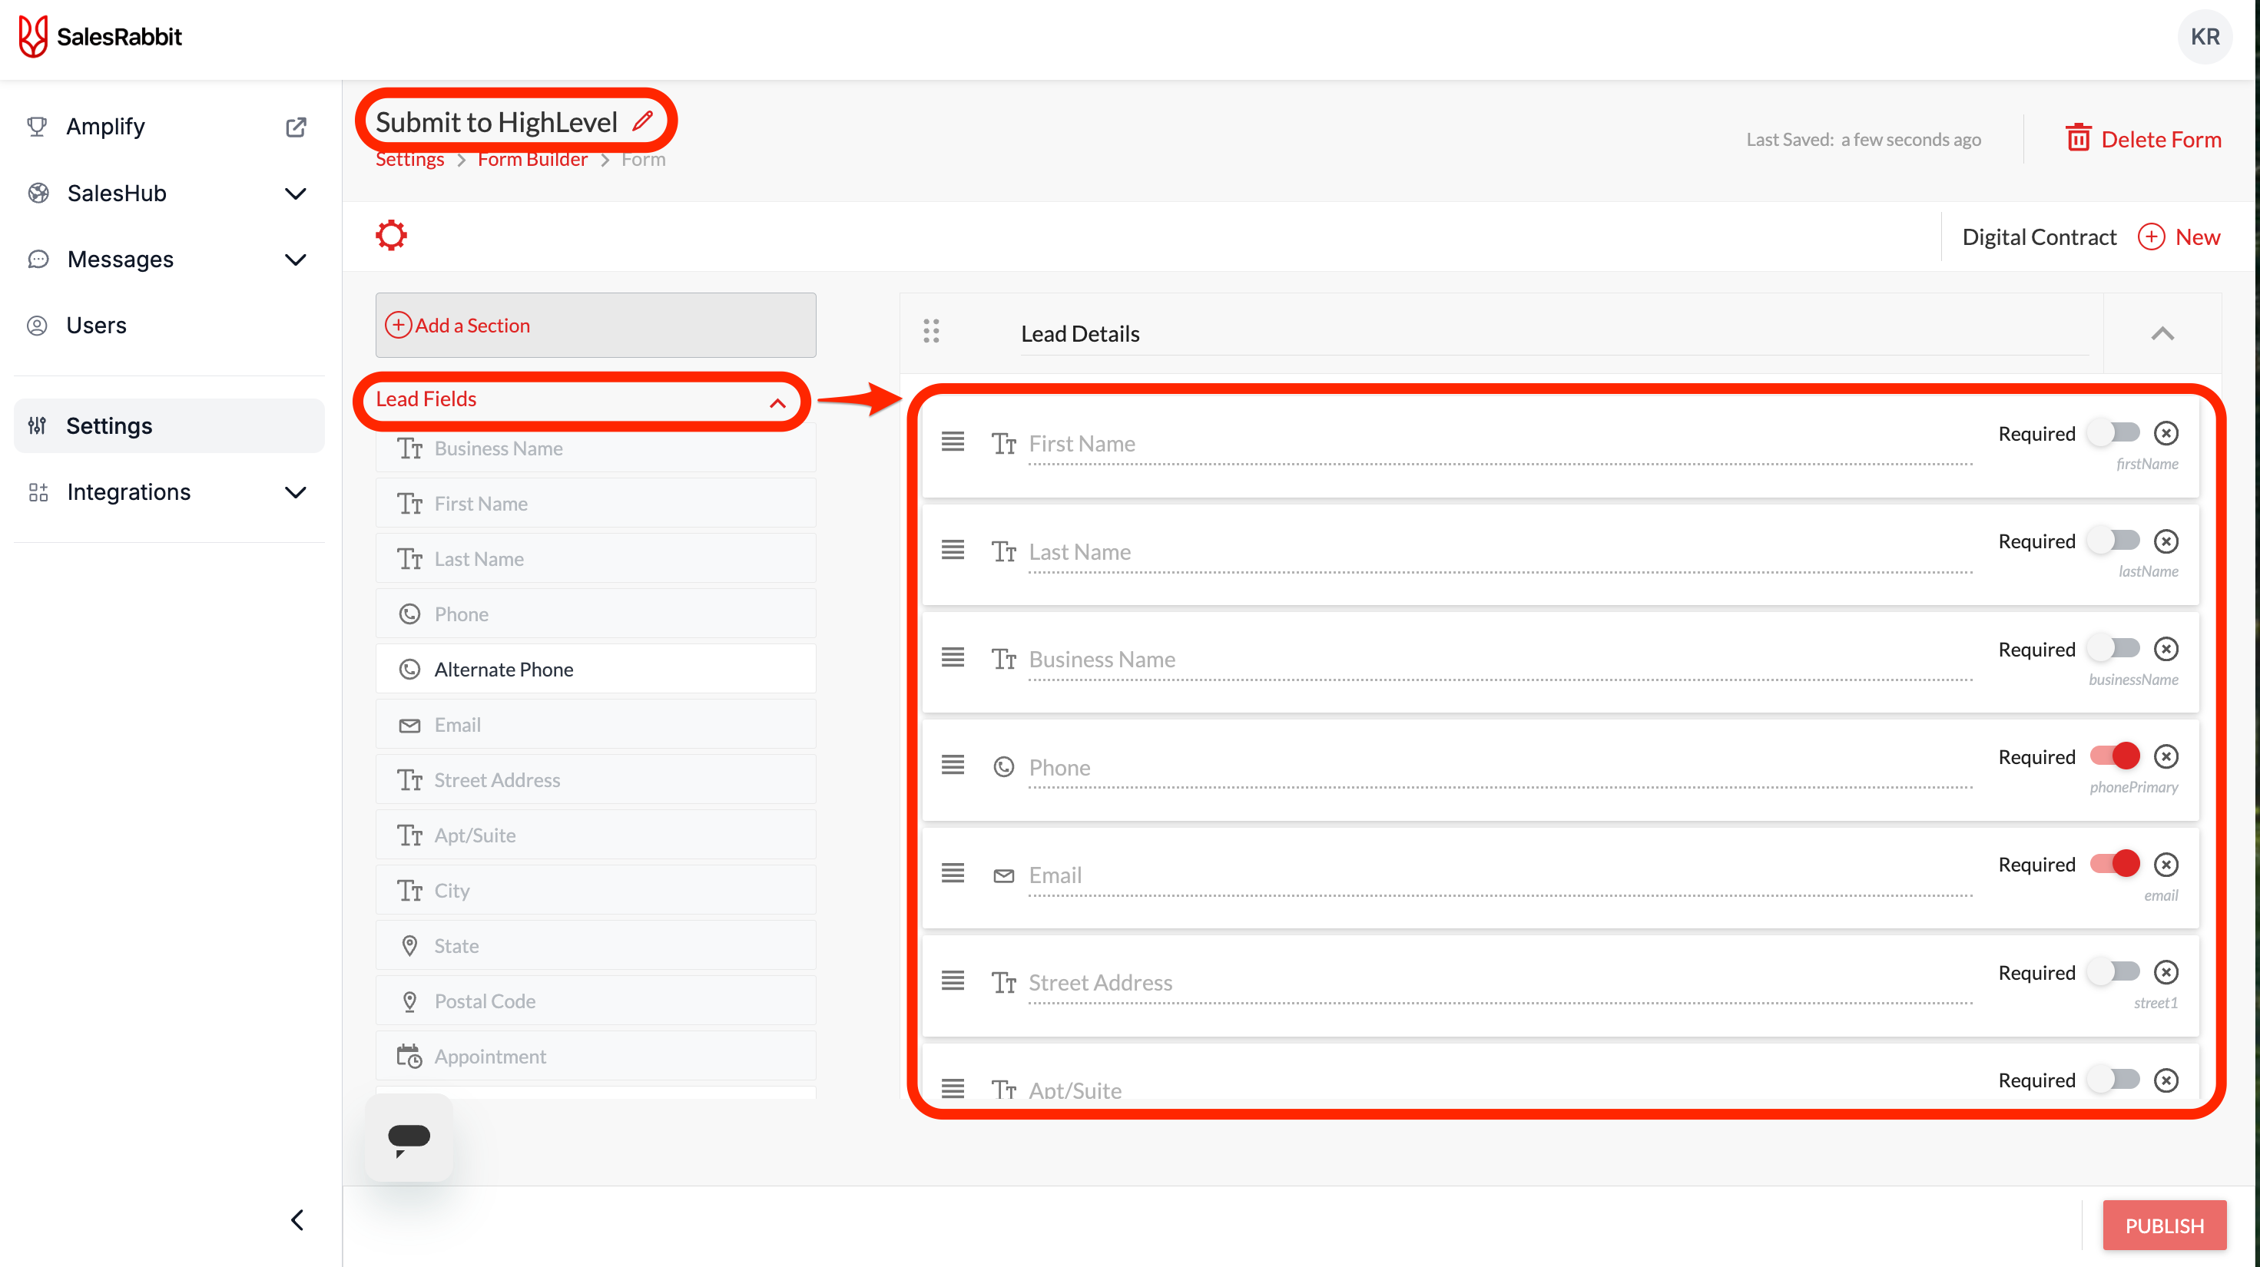Click the KR user avatar
This screenshot has height=1267, width=2260.
(x=2204, y=37)
